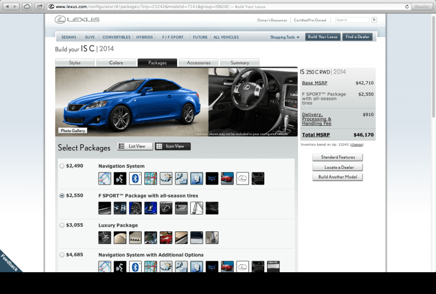Open the weather cloud icon in the $2,490 Navigation System row
436x294 pixels.
166,179
